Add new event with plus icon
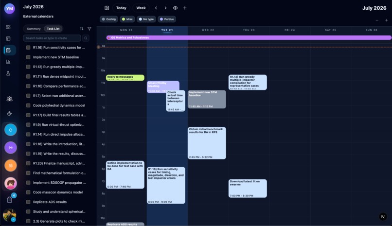 click(185, 8)
